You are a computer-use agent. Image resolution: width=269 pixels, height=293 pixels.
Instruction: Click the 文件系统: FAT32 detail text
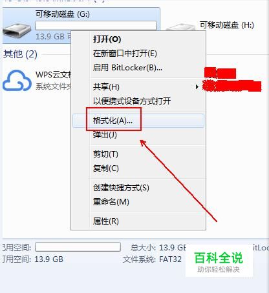pos(152,259)
